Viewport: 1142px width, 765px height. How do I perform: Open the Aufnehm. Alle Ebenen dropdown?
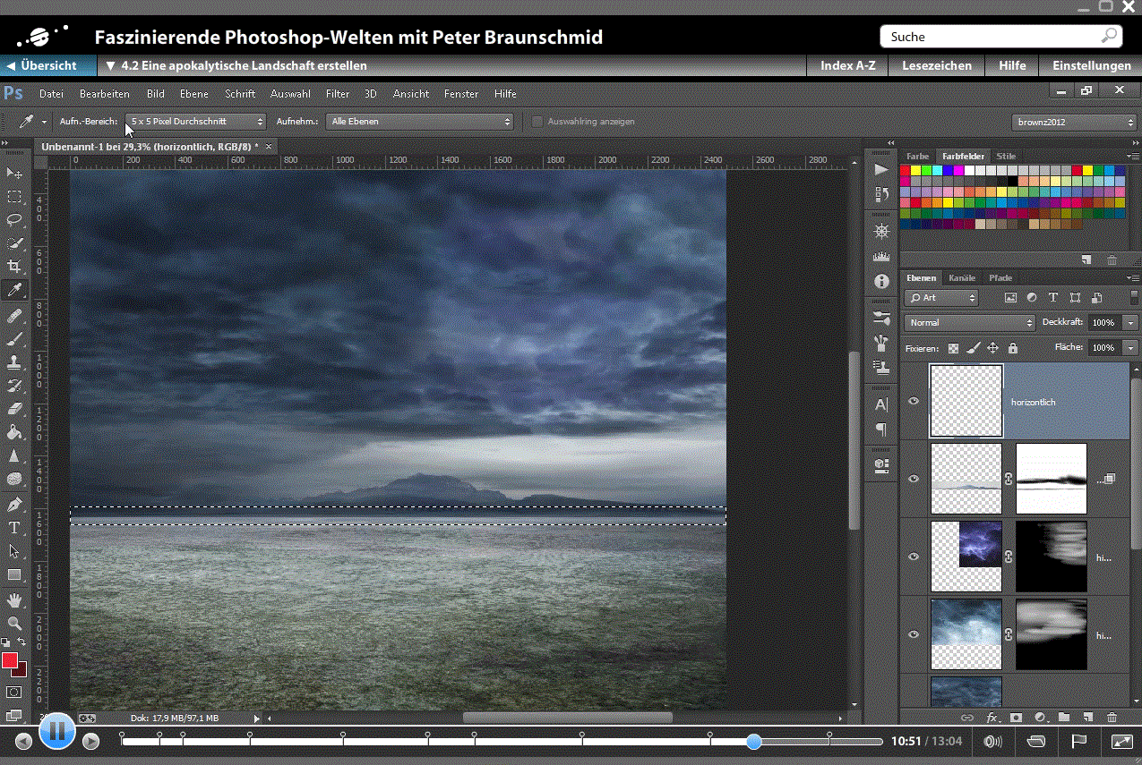click(x=419, y=121)
